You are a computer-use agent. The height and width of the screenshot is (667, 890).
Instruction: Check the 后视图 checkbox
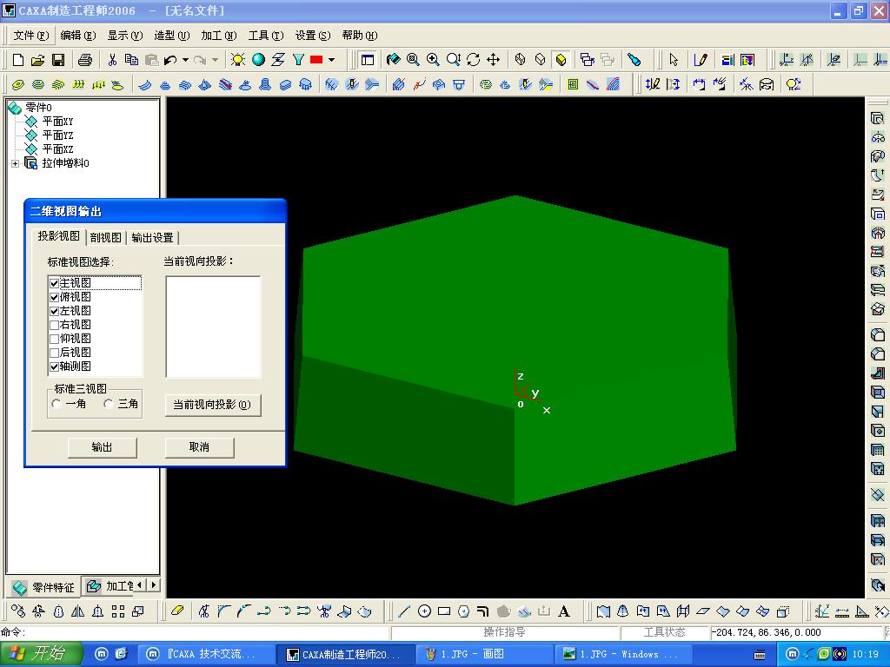tap(55, 353)
